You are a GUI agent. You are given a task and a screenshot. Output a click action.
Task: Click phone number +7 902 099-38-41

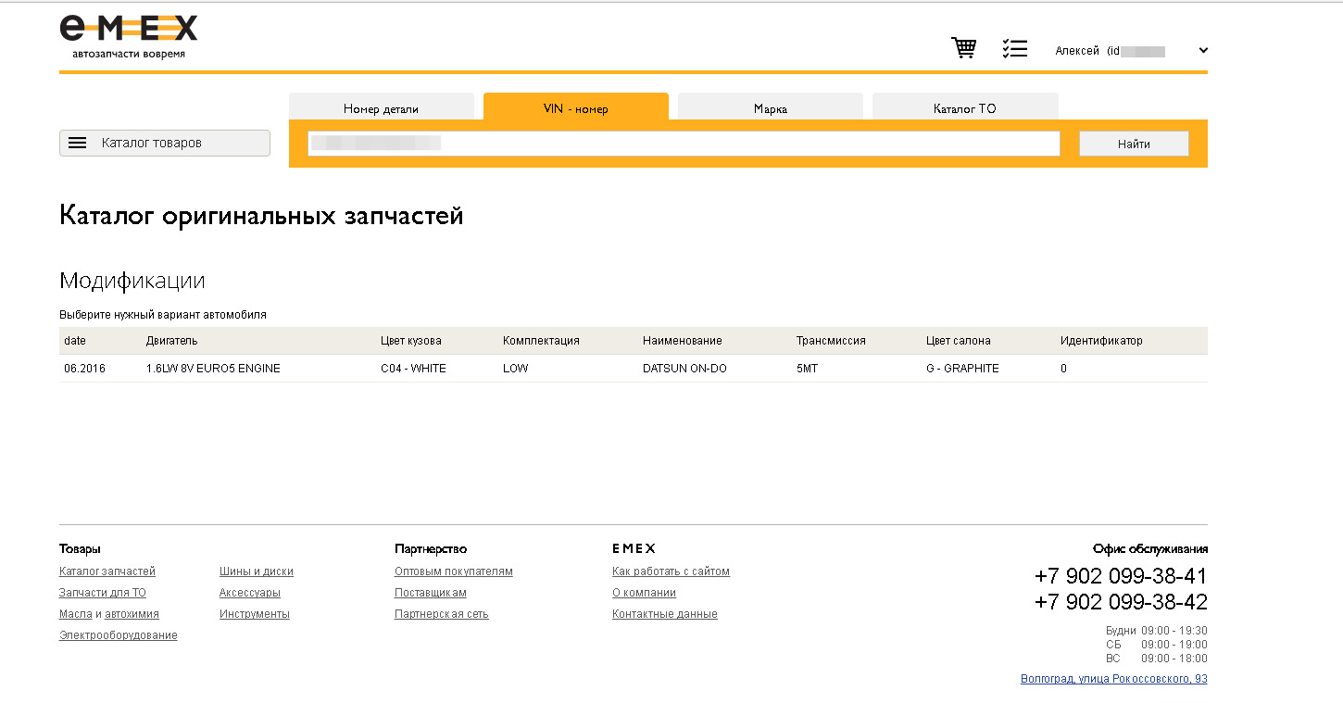pyautogui.click(x=1121, y=576)
